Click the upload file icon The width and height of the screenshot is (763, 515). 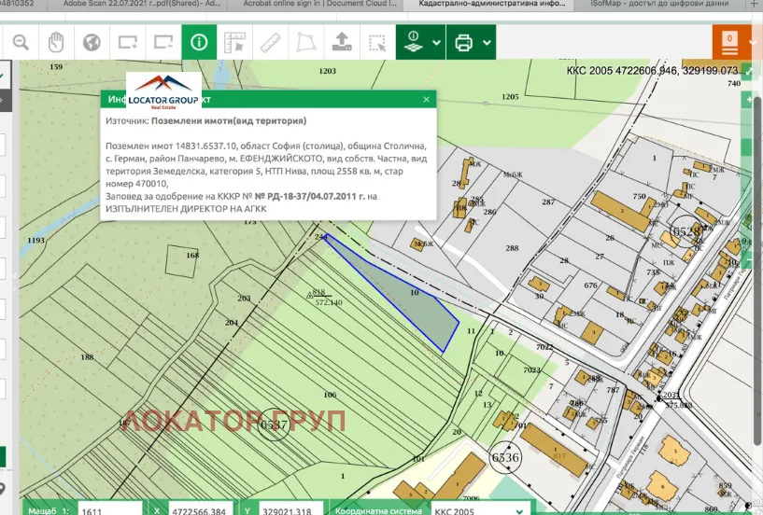click(342, 42)
